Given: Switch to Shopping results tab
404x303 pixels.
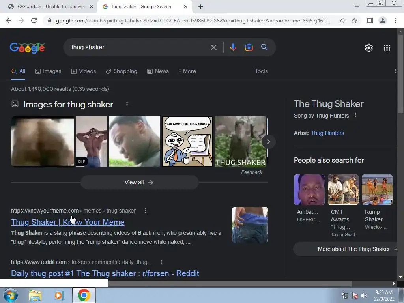Looking at the screenshot, I should tap(122, 71).
